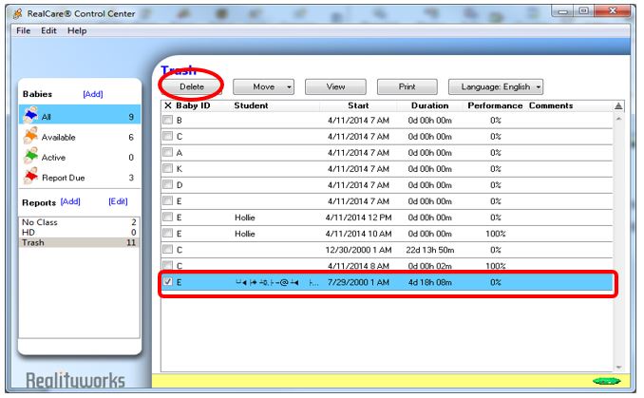
Task: Click the Available babies label
Action: pos(58,137)
